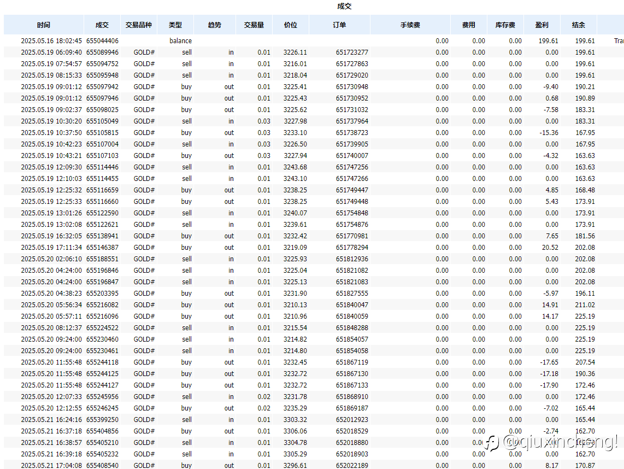Click the 时间 column header
Viewport: 624px width, 469px height.
click(x=44, y=25)
